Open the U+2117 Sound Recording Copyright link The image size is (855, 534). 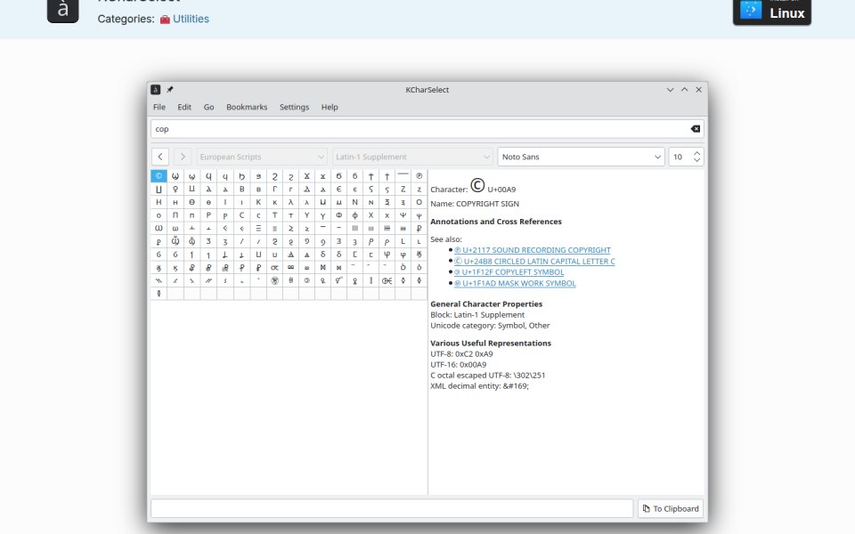click(533, 250)
